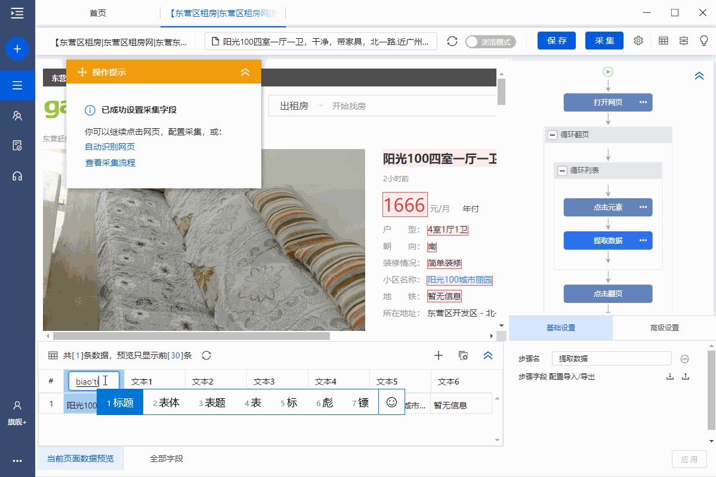Switch to the 高级设置 tab
The image size is (716, 477).
pos(664,328)
